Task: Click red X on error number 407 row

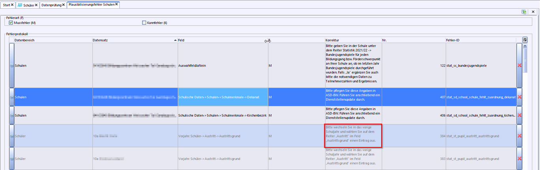Action: tap(519, 97)
